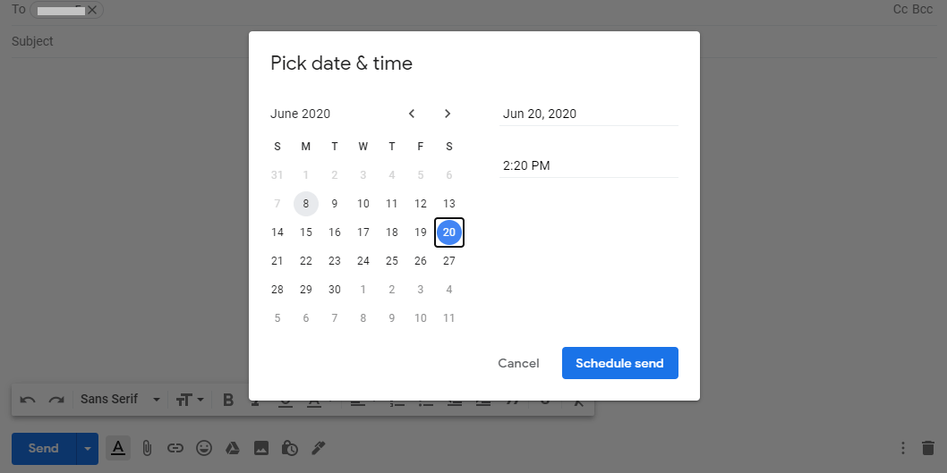Viewport: 947px width, 473px height.
Task: Insert files using the Drive icon
Action: coord(233,448)
